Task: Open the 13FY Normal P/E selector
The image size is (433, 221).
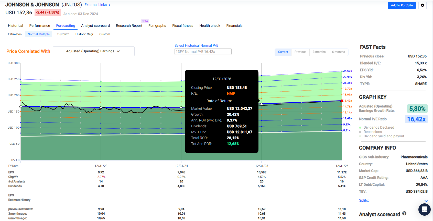Action: click(x=203, y=52)
